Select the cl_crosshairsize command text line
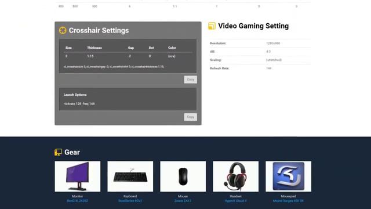 (114, 67)
